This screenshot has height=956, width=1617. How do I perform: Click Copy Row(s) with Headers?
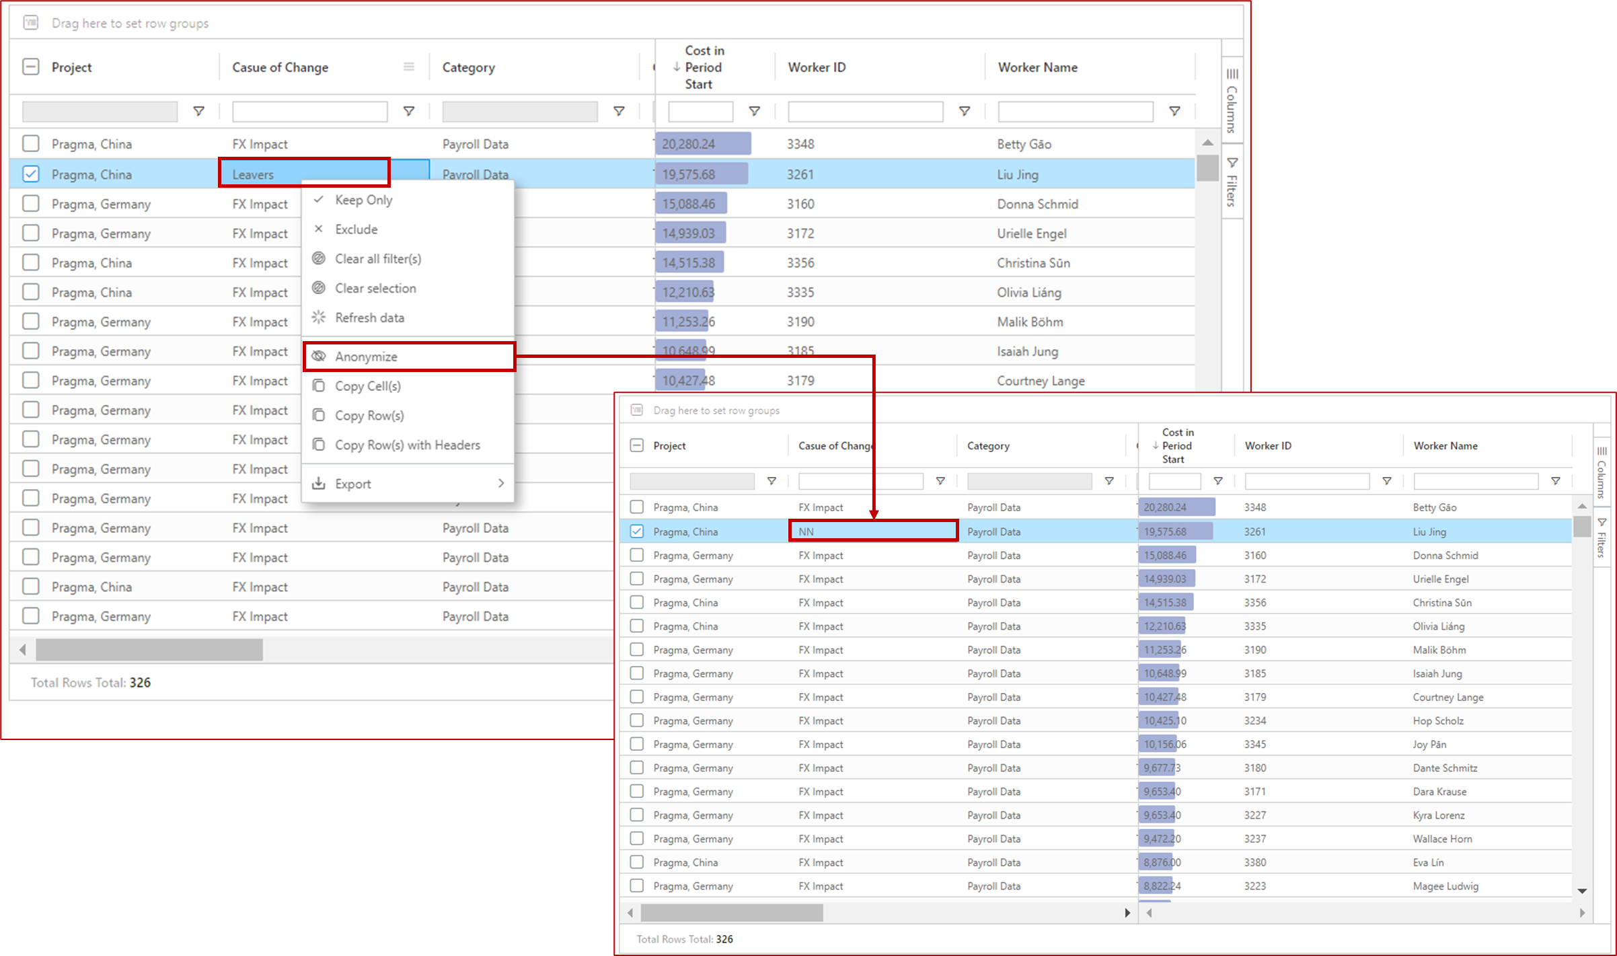point(408,445)
